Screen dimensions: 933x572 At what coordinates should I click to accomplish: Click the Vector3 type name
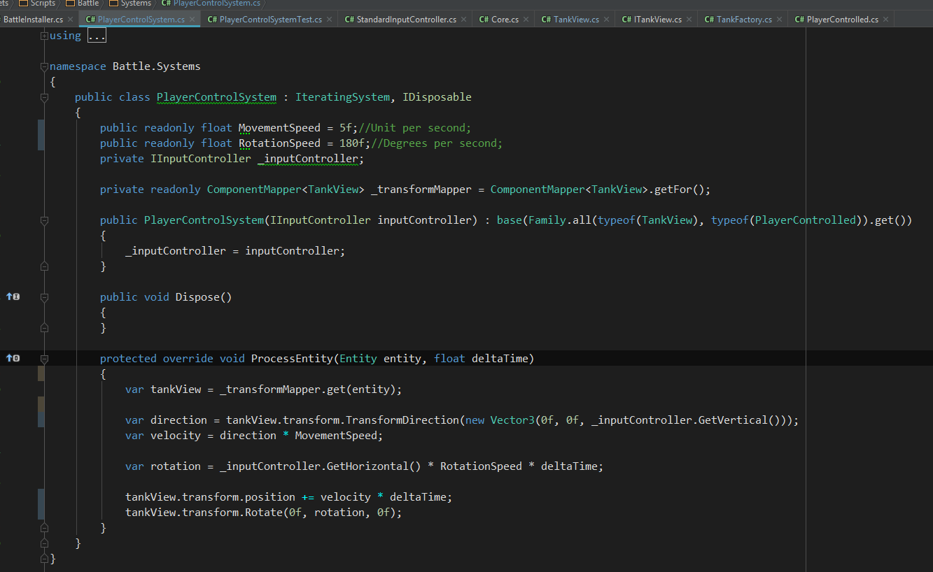512,420
